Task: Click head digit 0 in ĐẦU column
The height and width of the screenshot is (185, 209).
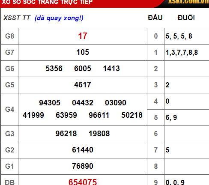Action: 156,36
